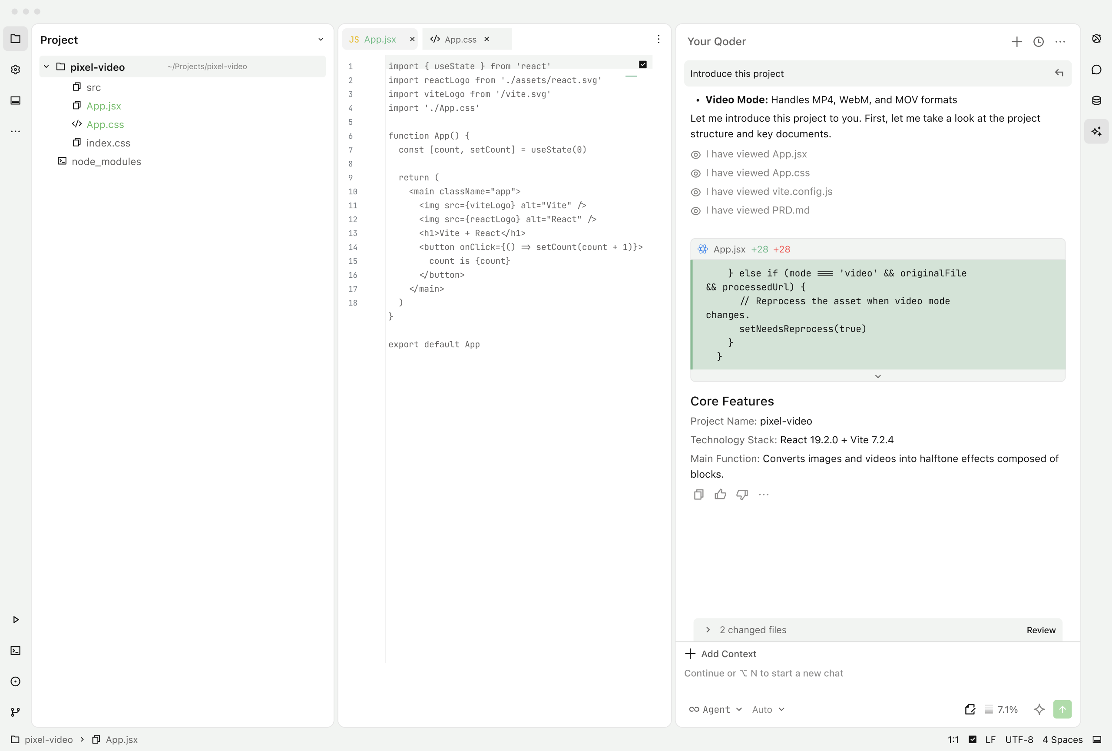
Task: Click the revert arrow on Introduce this project
Action: click(1059, 73)
